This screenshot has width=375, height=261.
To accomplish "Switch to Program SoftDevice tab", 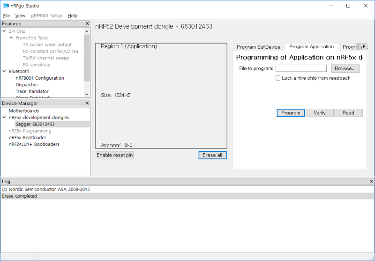I will 258,47.
